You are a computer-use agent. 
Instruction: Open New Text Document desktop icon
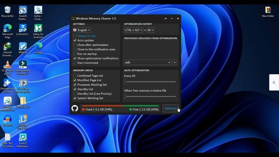tap(7, 140)
